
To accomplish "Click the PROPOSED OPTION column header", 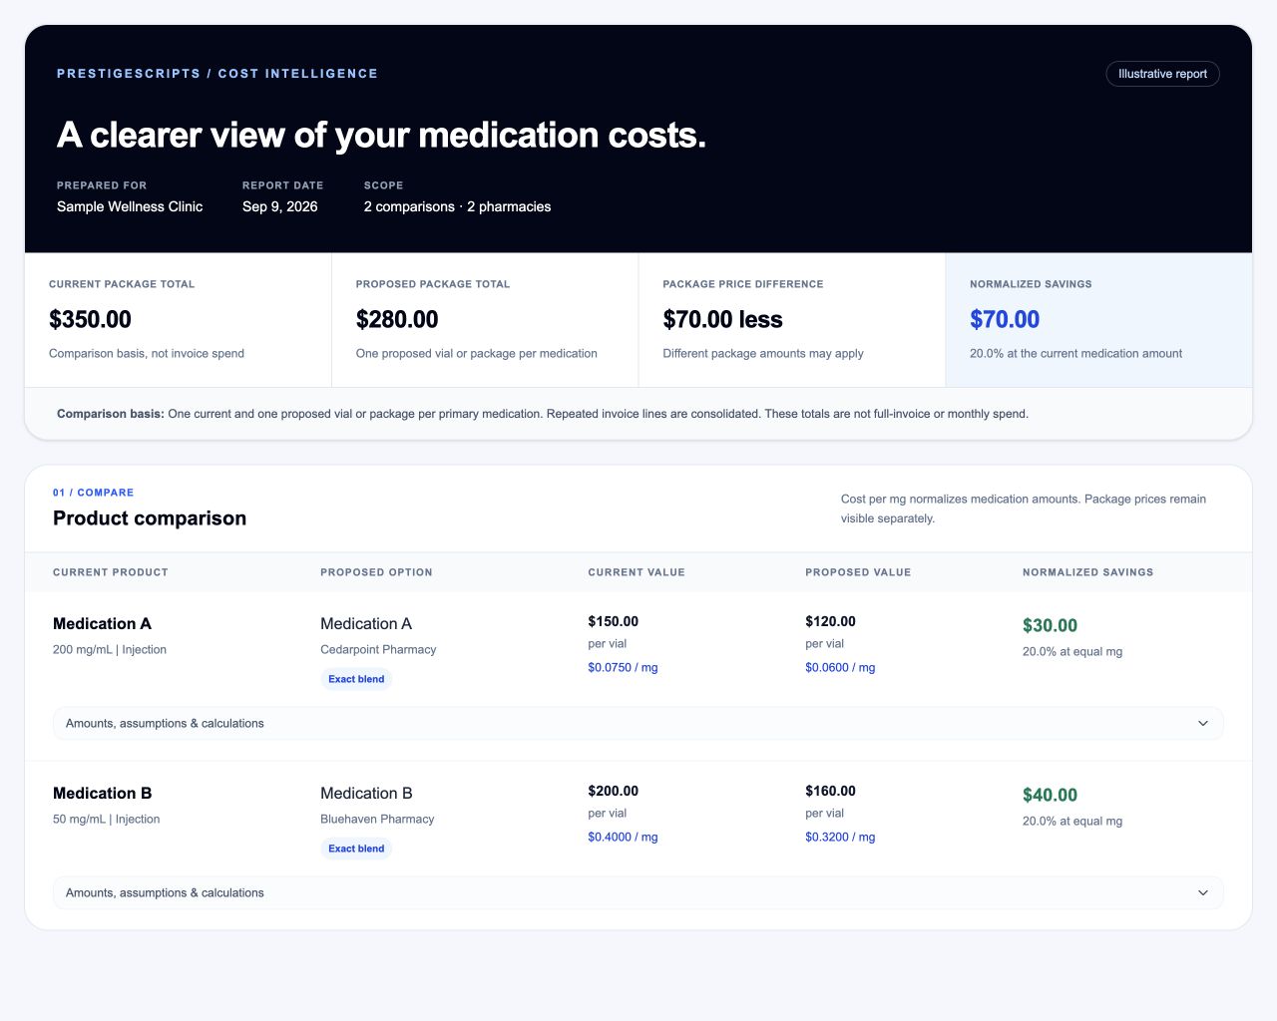I will pyautogui.click(x=376, y=572).
